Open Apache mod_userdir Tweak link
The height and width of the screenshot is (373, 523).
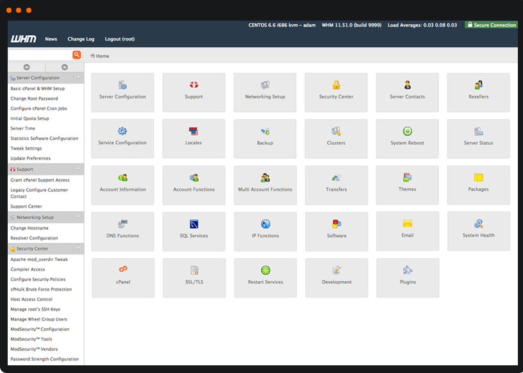[39, 260]
